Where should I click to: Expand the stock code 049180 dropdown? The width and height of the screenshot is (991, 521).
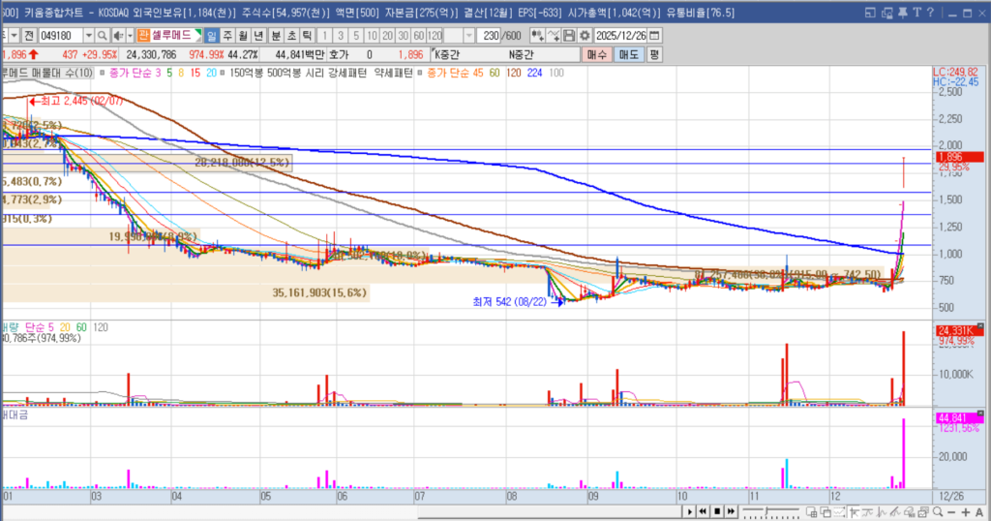(89, 36)
